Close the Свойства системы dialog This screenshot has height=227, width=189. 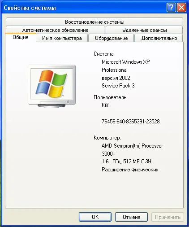pyautogui.click(x=181, y=7)
